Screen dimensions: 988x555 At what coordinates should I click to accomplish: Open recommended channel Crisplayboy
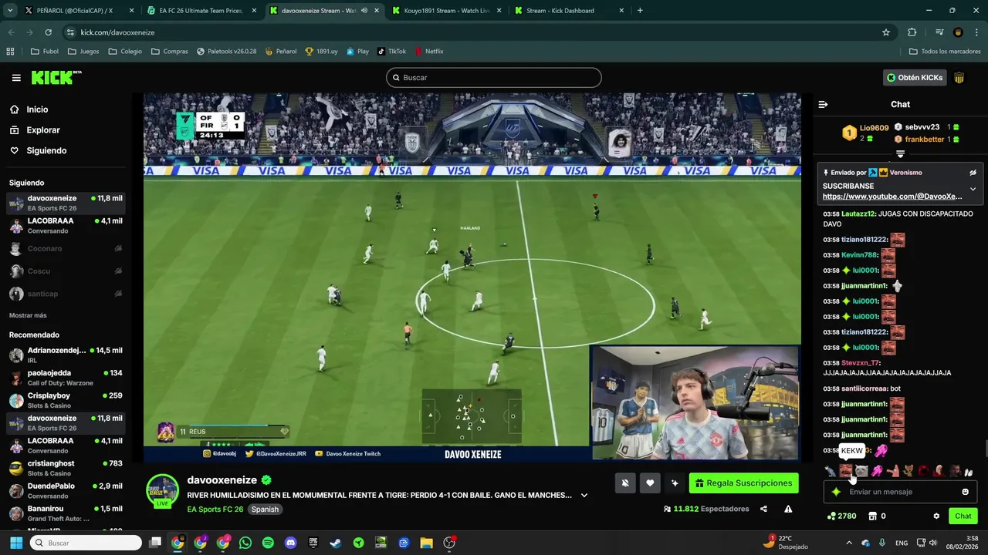point(66,400)
